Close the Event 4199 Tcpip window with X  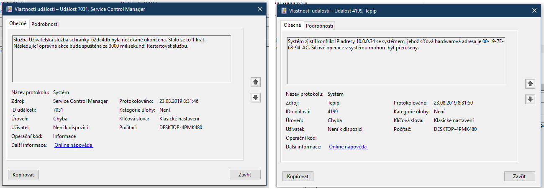[x=534, y=10]
